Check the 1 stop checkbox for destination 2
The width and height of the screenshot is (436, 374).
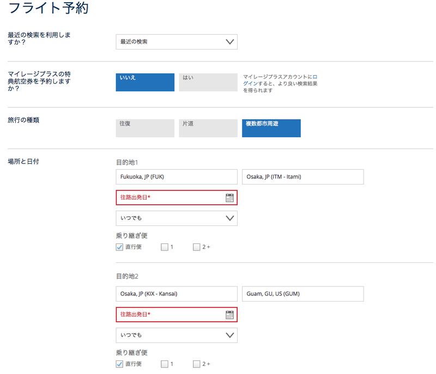pyautogui.click(x=165, y=364)
